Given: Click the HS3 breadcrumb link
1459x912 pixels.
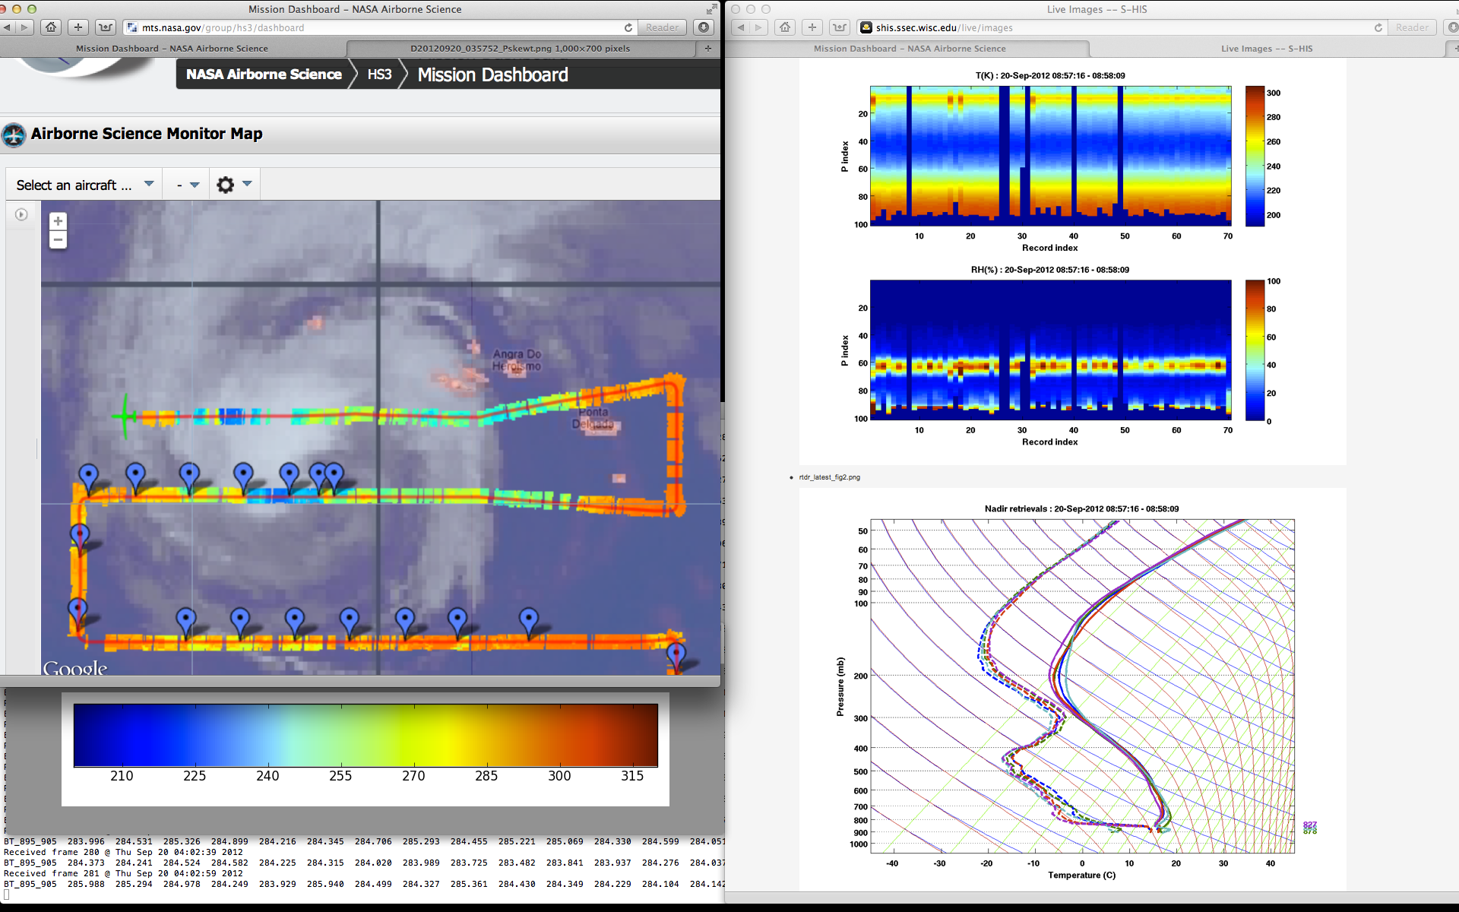Looking at the screenshot, I should 379,74.
